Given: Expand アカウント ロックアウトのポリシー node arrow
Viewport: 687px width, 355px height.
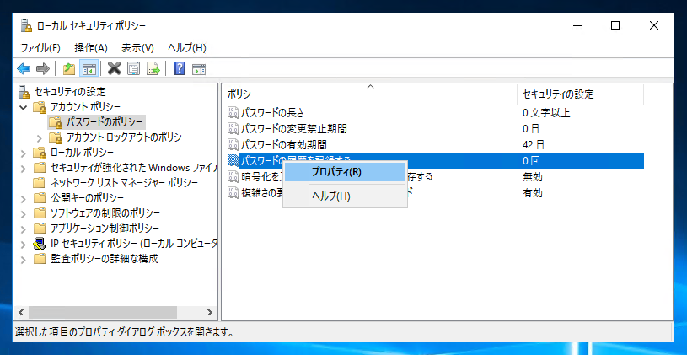Looking at the screenshot, I should tap(40, 138).
